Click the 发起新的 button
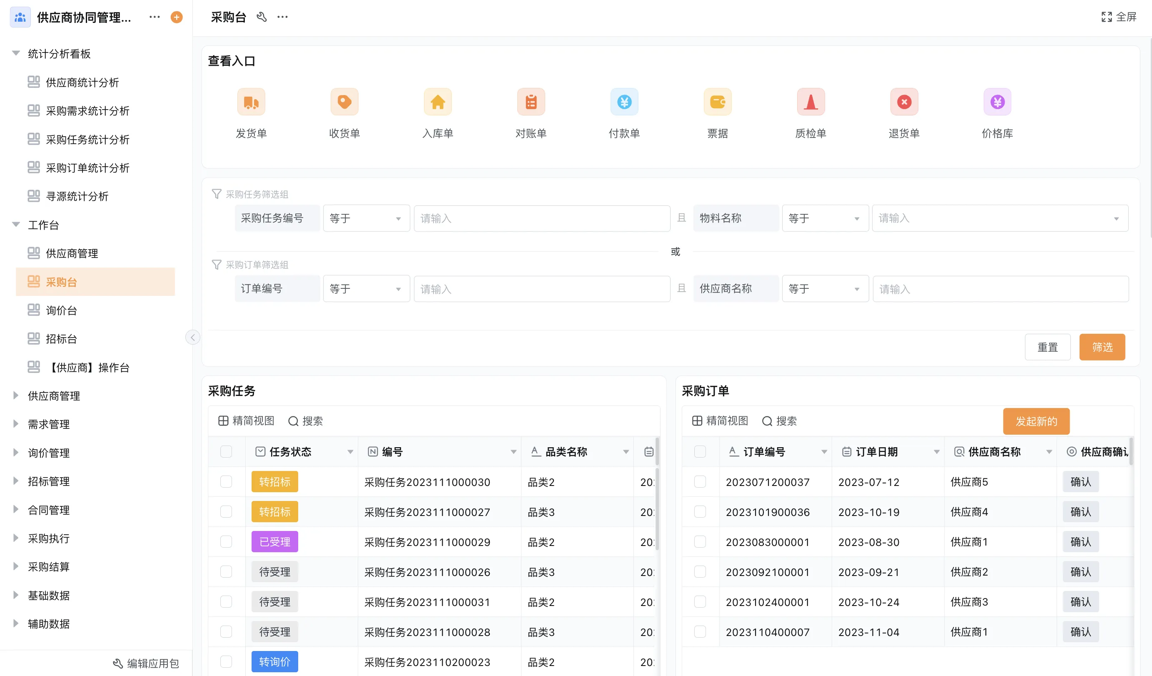The height and width of the screenshot is (676, 1152). (1036, 421)
